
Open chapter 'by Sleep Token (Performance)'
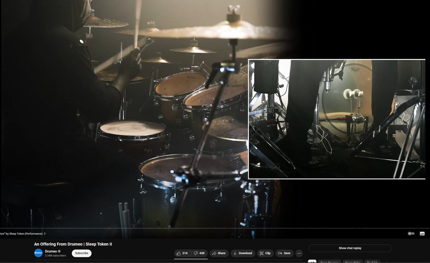[23, 234]
